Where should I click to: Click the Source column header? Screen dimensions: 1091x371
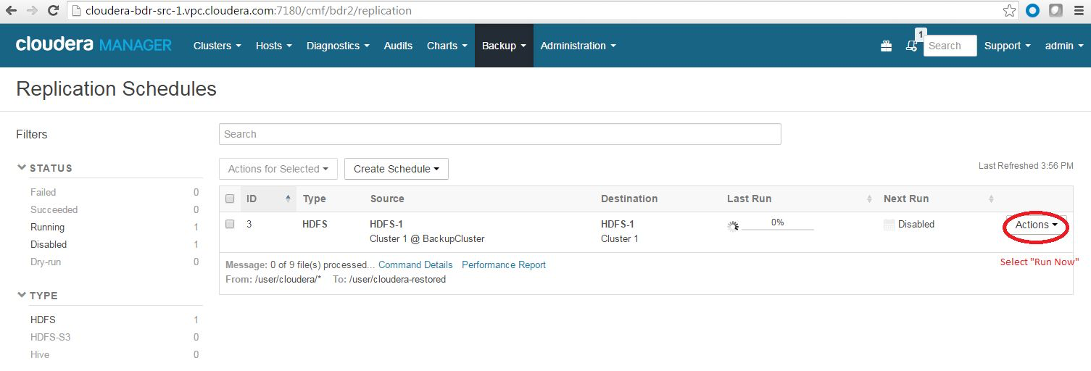coord(387,199)
